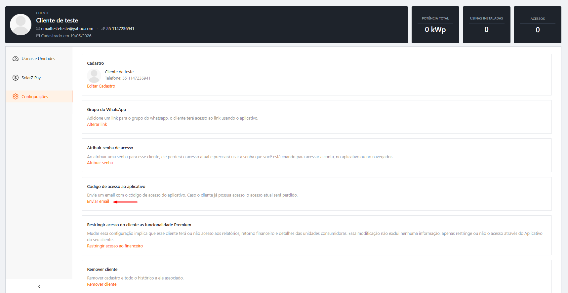Click the Acessos counter card
568x293 pixels.
[x=538, y=25]
